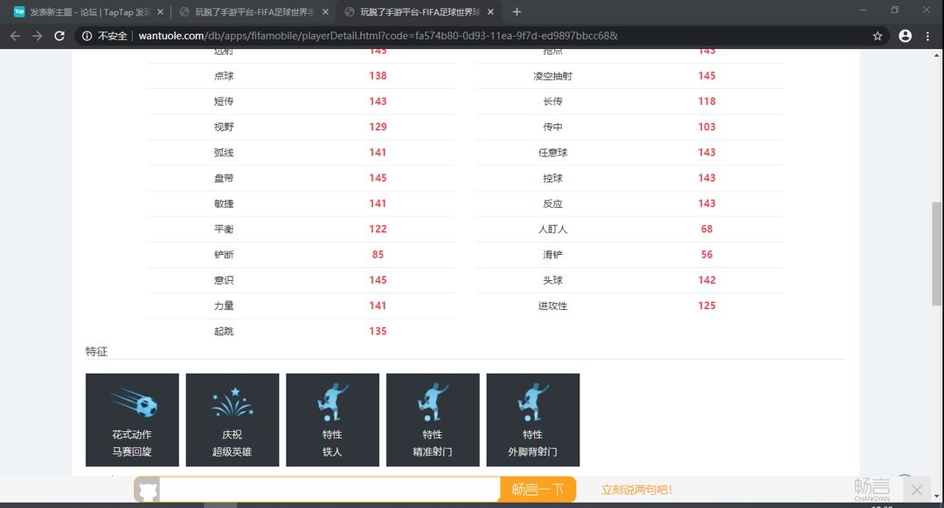944x508 pixels.
Task: Click the comment input field
Action: coord(330,490)
